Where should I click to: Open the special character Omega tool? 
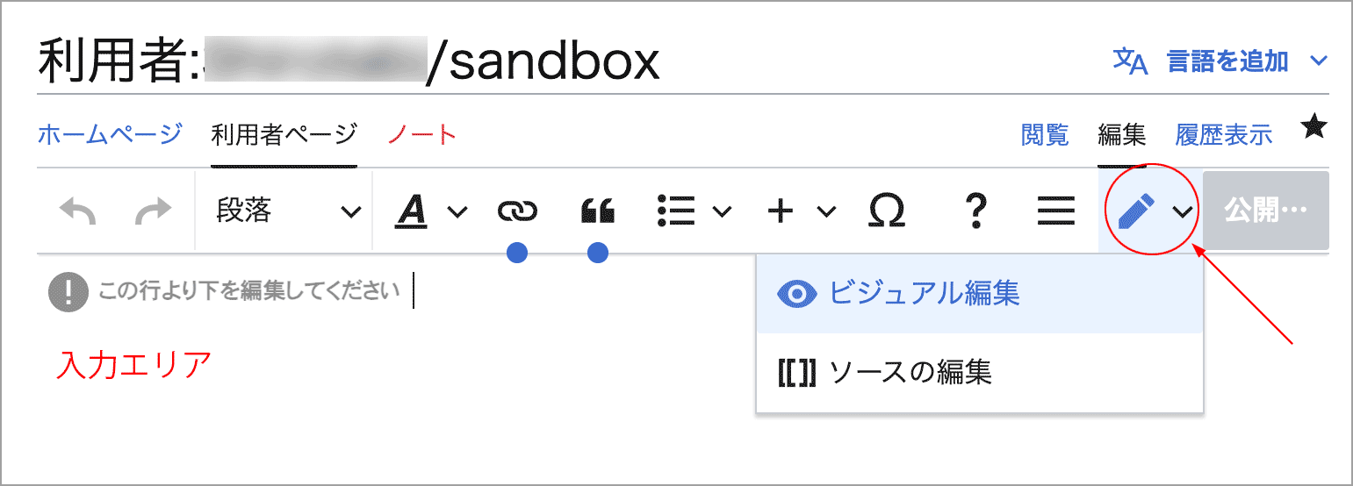point(887,211)
